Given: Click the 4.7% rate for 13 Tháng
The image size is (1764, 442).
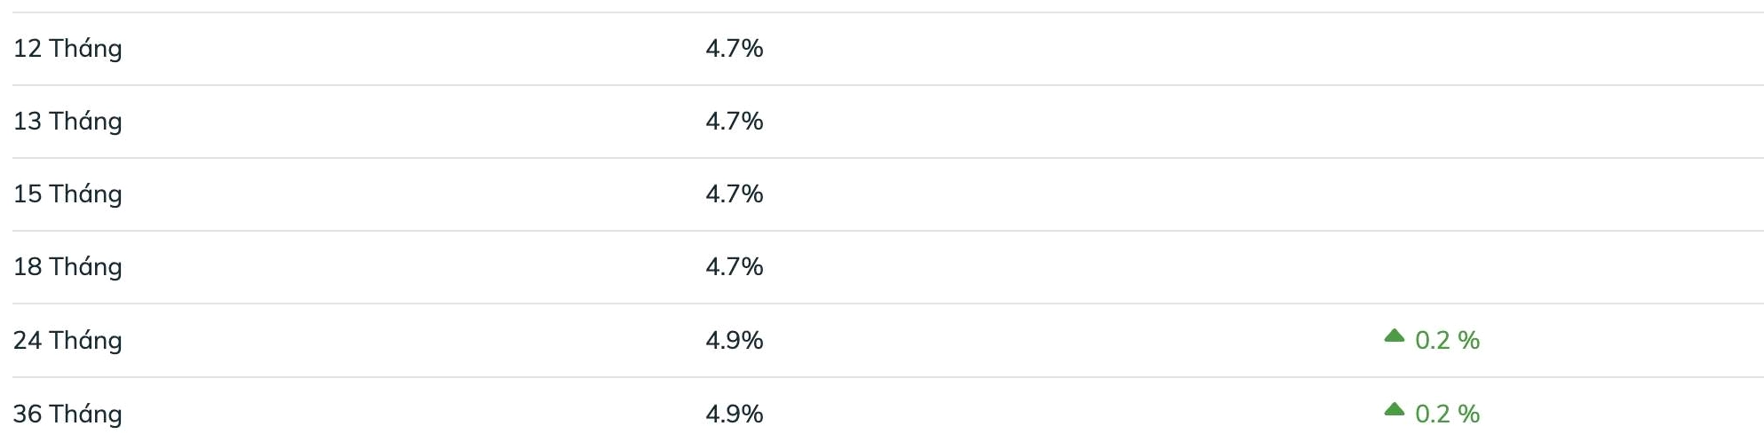Looking at the screenshot, I should point(734,121).
